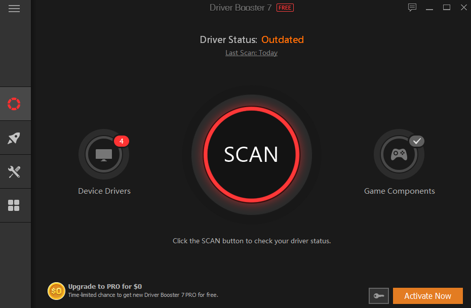The image size is (471, 308).
Task: Open the Tools section with wrench icon
Action: (x=15, y=171)
